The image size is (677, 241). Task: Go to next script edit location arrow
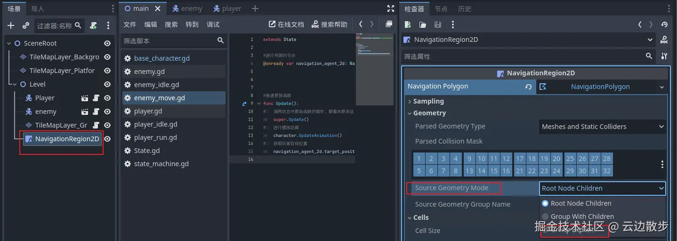click(x=372, y=24)
